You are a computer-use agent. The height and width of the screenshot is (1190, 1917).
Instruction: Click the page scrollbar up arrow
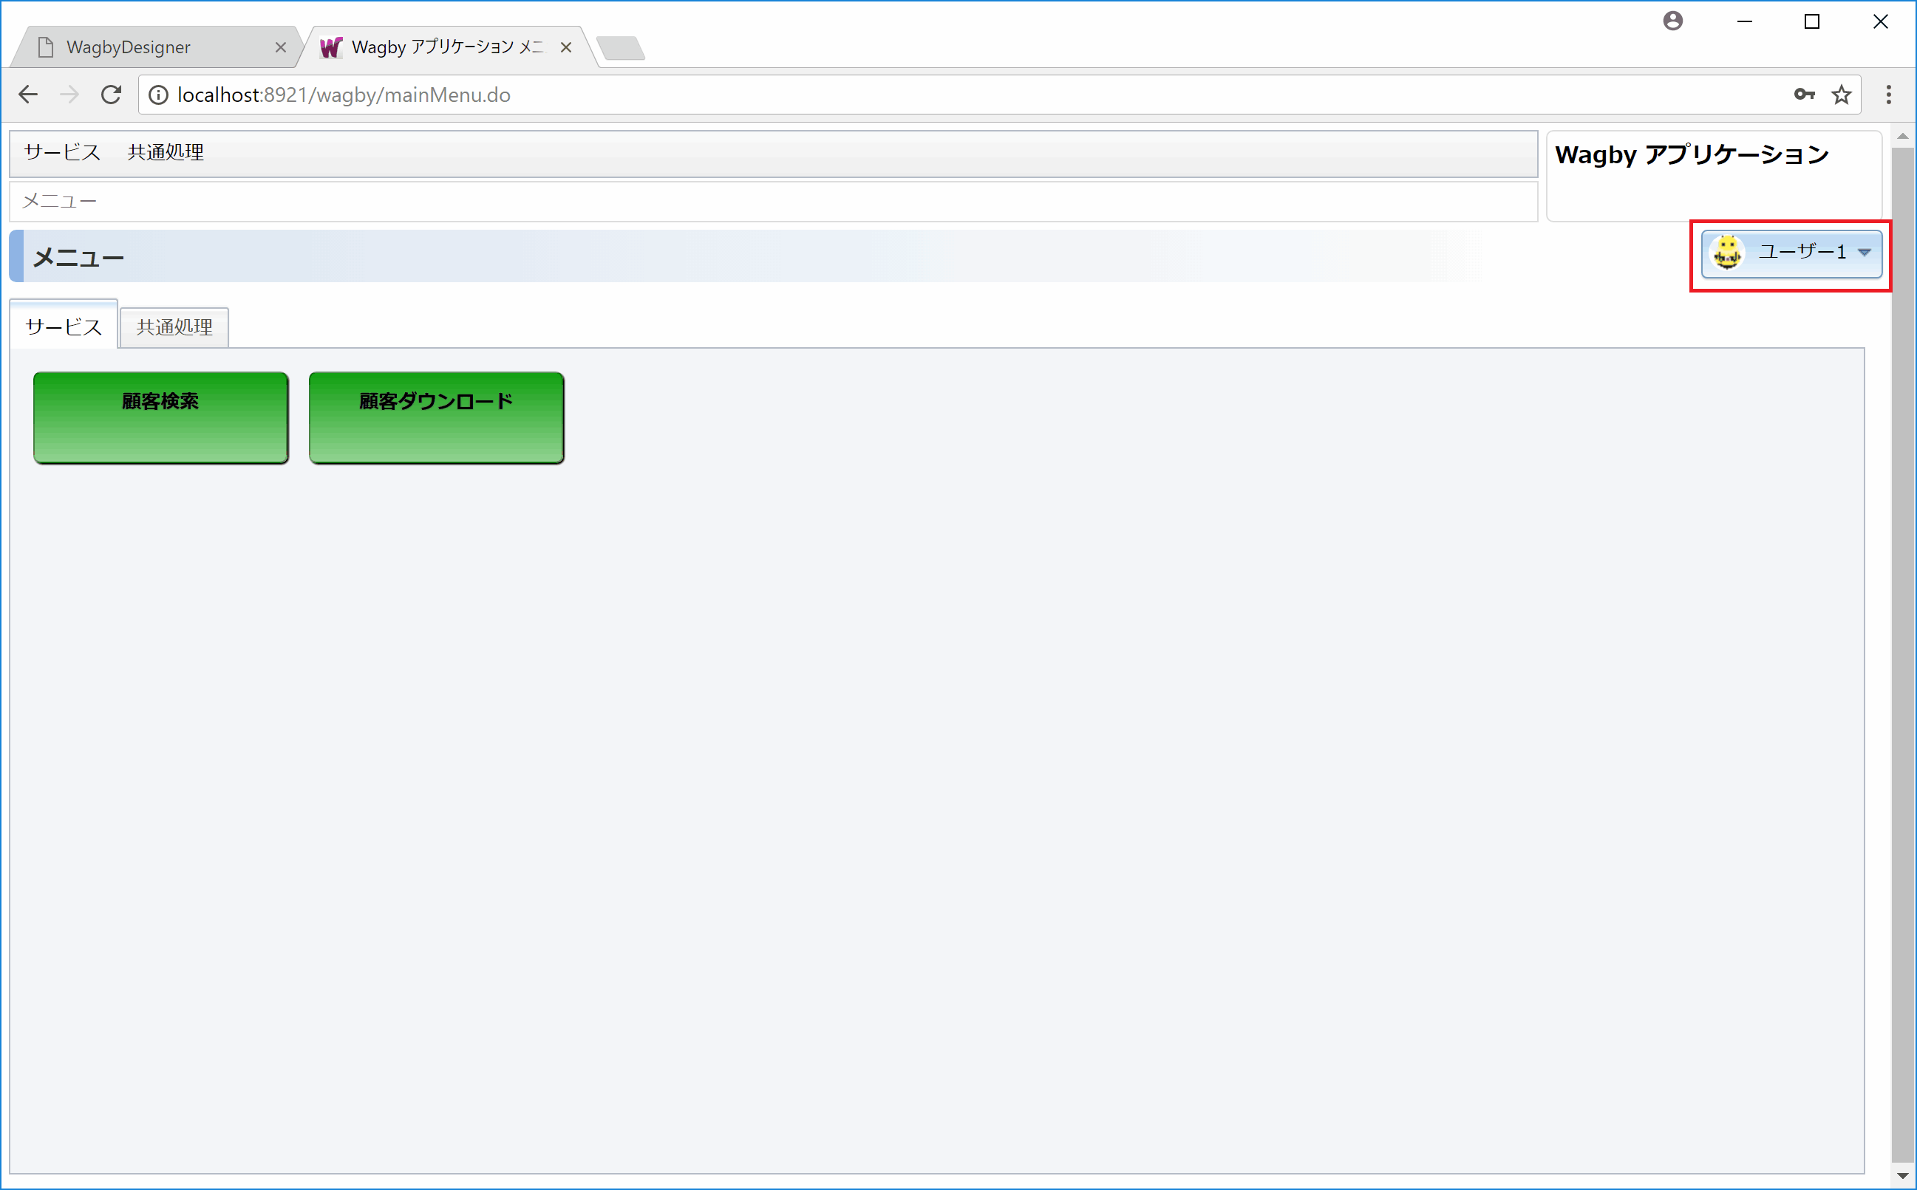1903,136
